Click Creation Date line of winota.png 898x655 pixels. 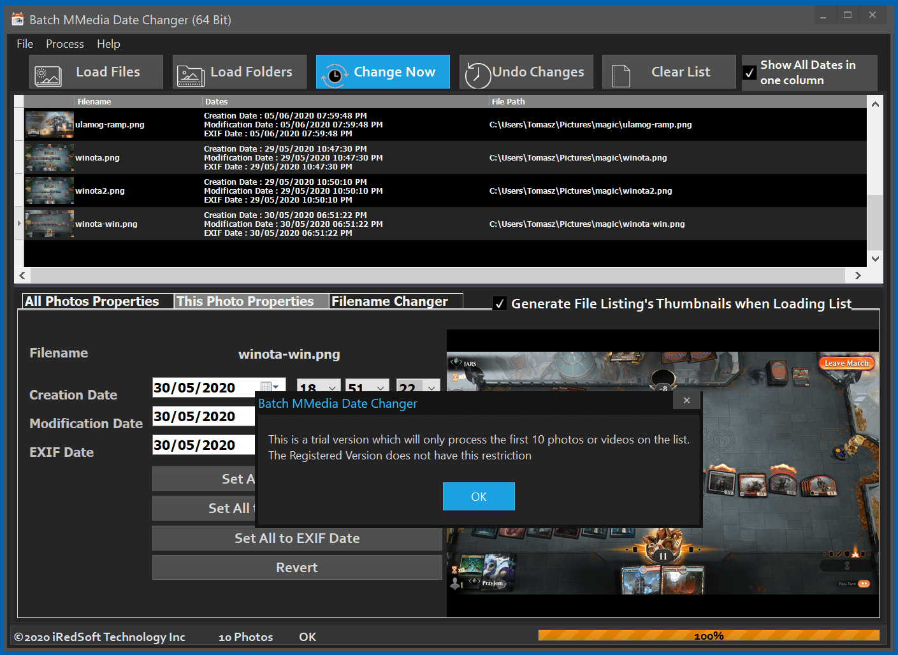tap(286, 148)
